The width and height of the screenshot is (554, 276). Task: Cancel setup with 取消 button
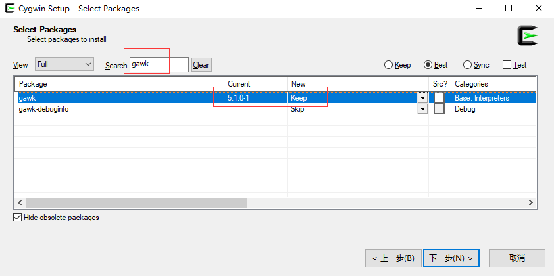tap(517, 258)
